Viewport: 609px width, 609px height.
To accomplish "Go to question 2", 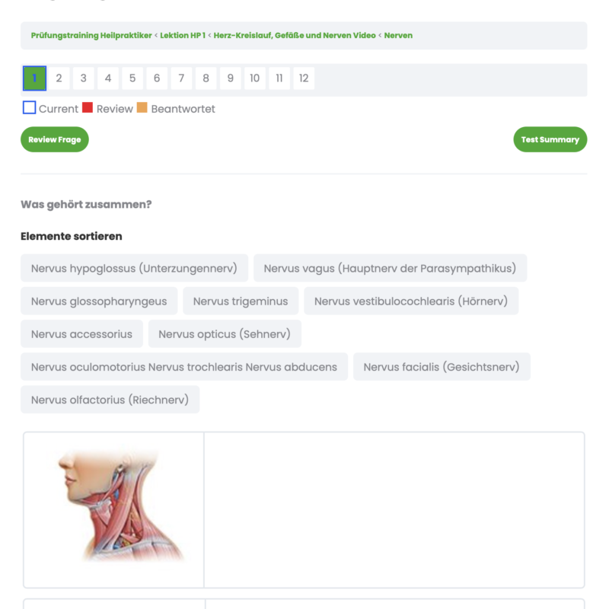I will [59, 78].
